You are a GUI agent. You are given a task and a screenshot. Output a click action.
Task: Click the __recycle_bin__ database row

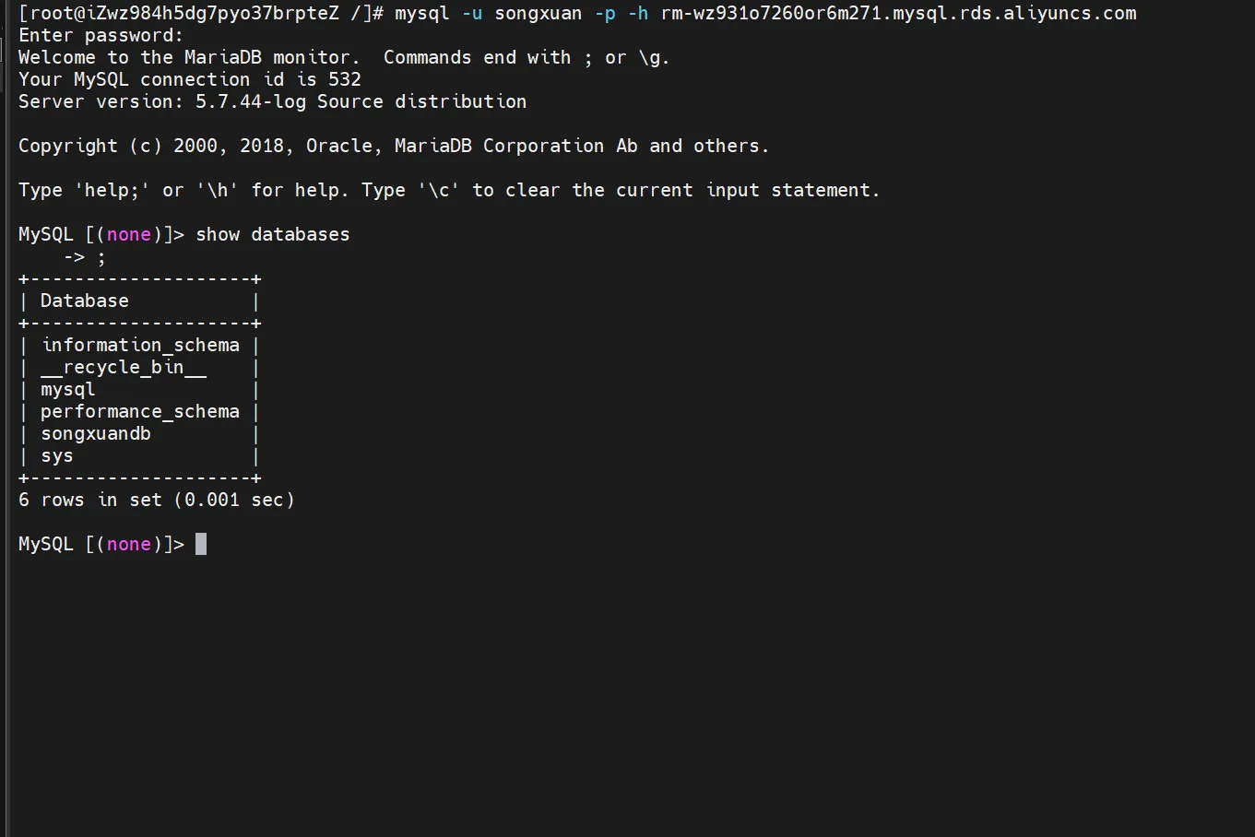click(x=124, y=367)
